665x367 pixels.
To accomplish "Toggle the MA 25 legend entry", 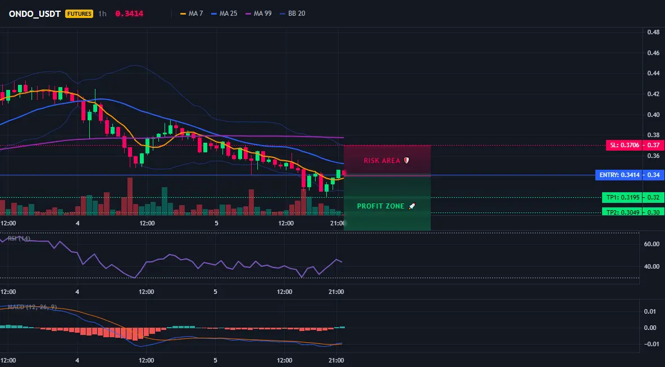I will point(224,13).
